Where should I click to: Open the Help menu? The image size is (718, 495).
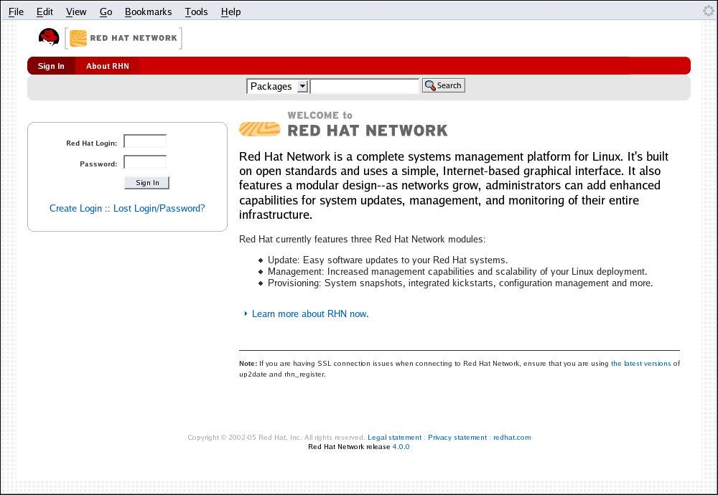point(230,11)
